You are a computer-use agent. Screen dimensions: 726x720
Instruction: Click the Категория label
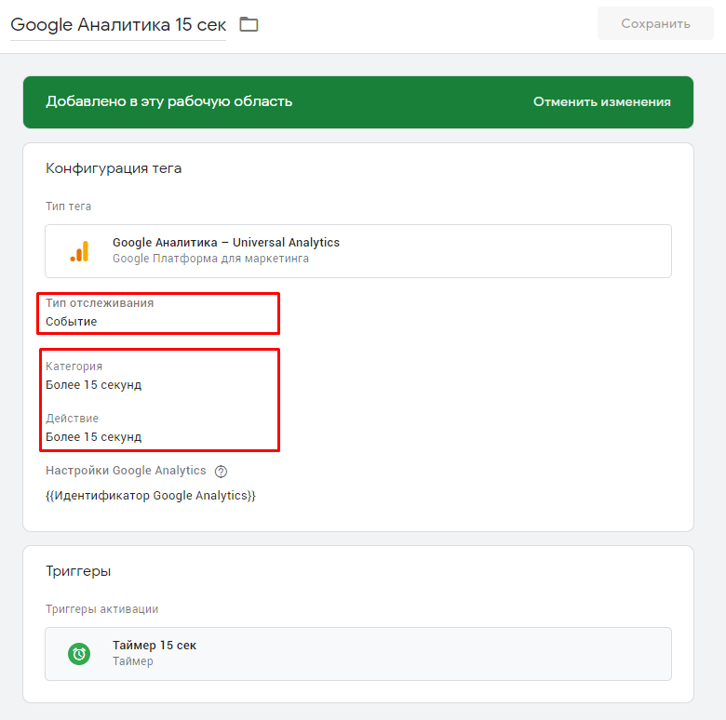tap(74, 367)
